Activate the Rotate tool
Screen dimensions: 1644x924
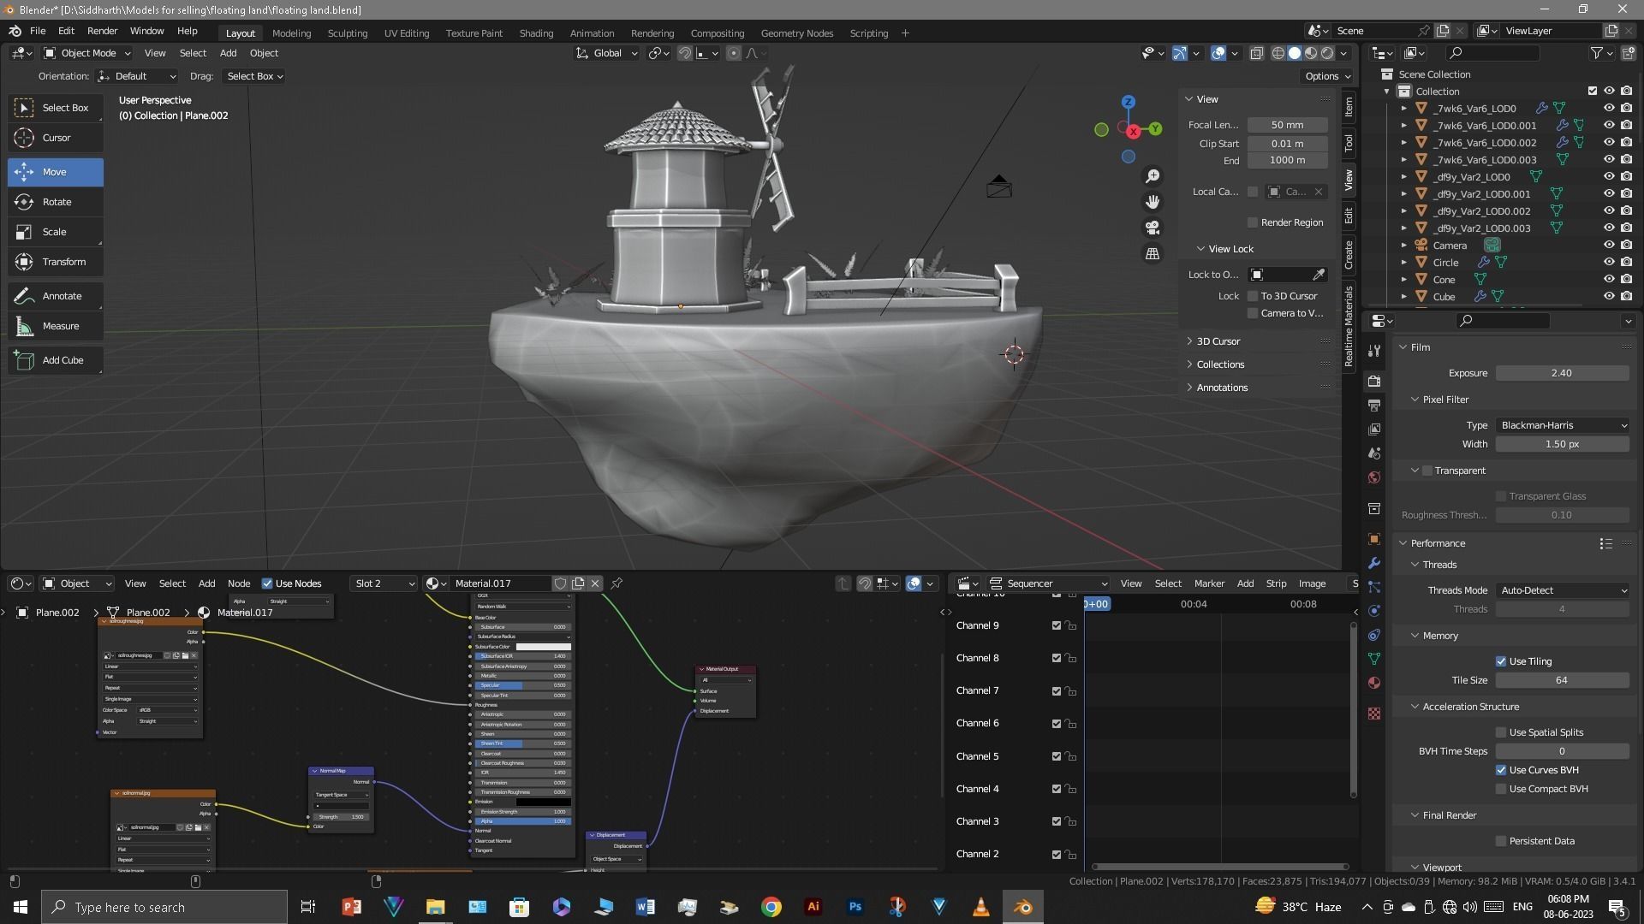pyautogui.click(x=56, y=202)
